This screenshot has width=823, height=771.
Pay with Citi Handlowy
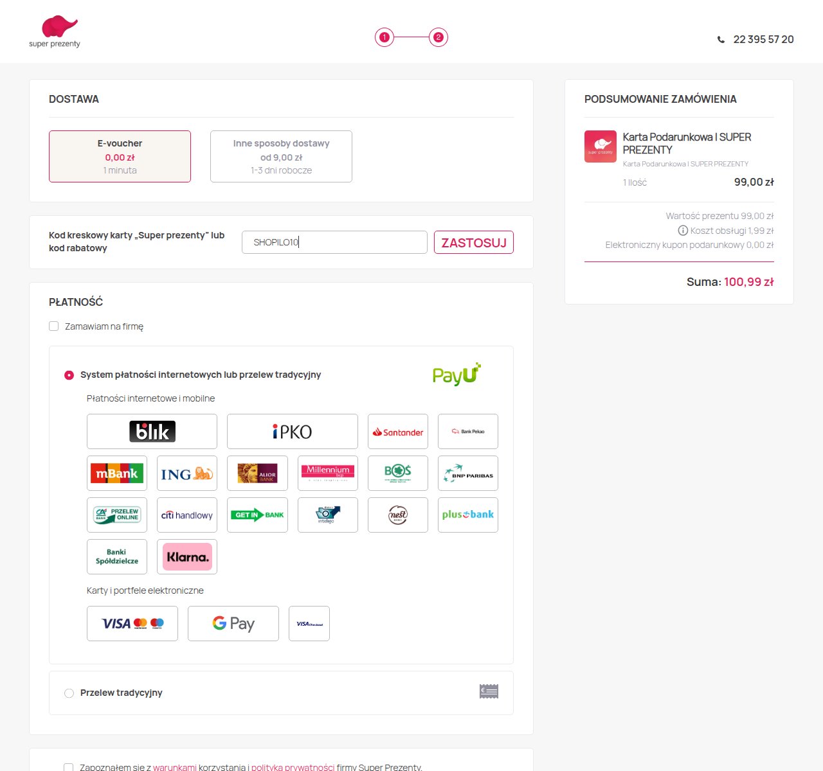point(187,515)
